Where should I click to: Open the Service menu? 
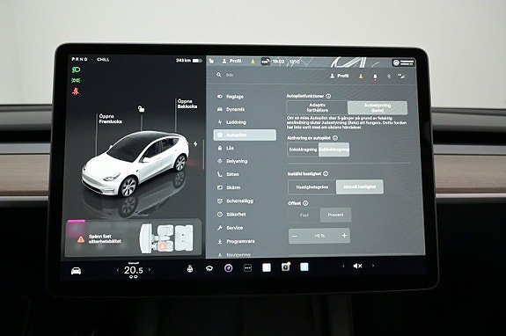point(230,228)
